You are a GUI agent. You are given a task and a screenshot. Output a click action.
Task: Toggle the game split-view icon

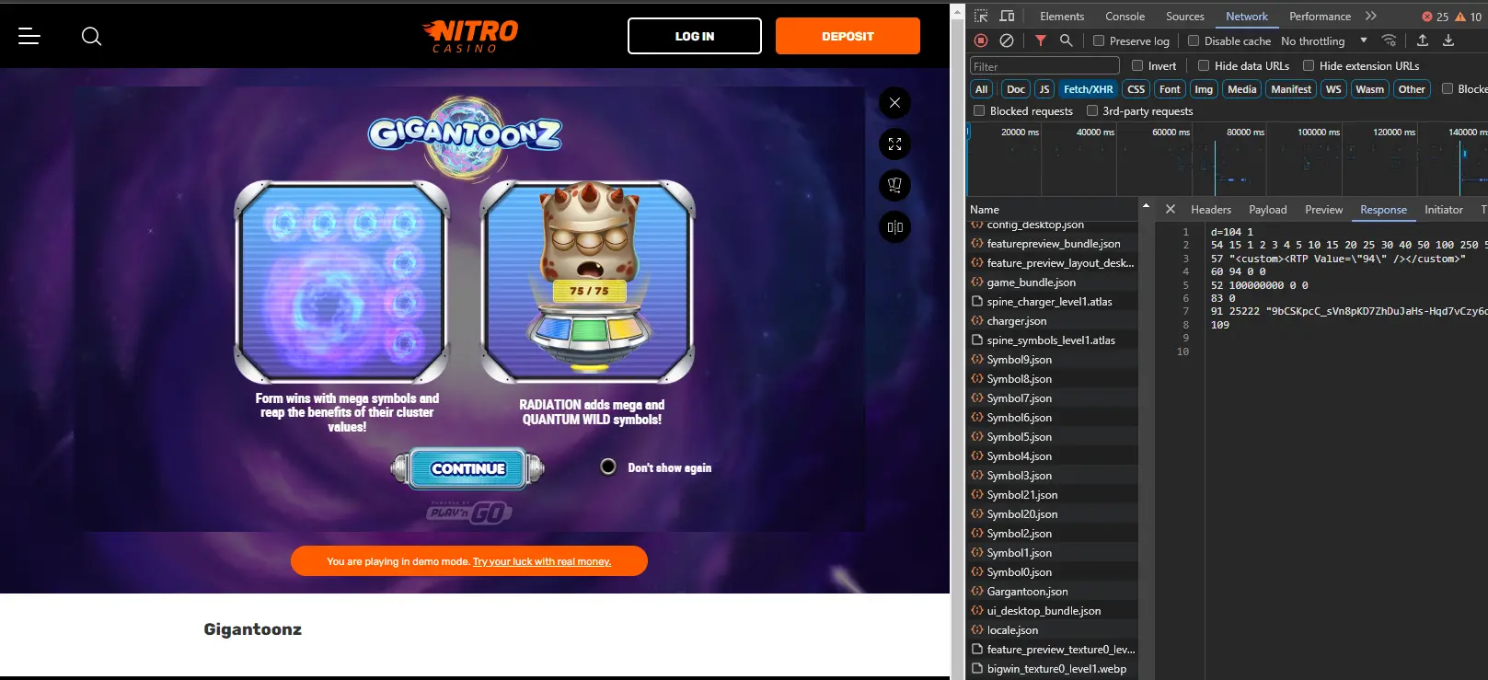point(894,227)
